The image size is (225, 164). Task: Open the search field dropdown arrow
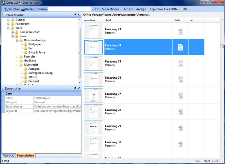point(93,9)
